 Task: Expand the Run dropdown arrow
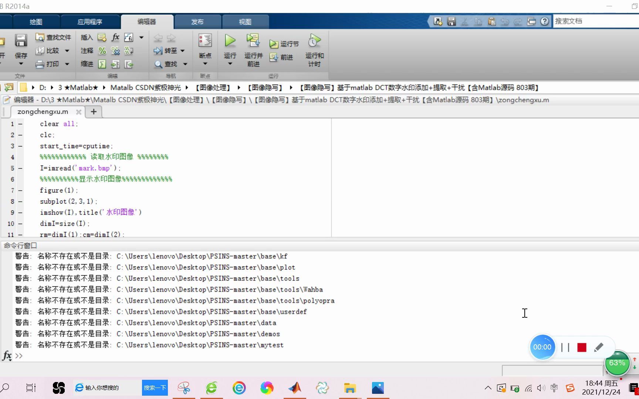230,64
